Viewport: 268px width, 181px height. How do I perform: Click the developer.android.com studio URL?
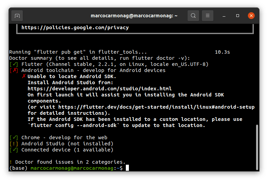tap(100, 89)
